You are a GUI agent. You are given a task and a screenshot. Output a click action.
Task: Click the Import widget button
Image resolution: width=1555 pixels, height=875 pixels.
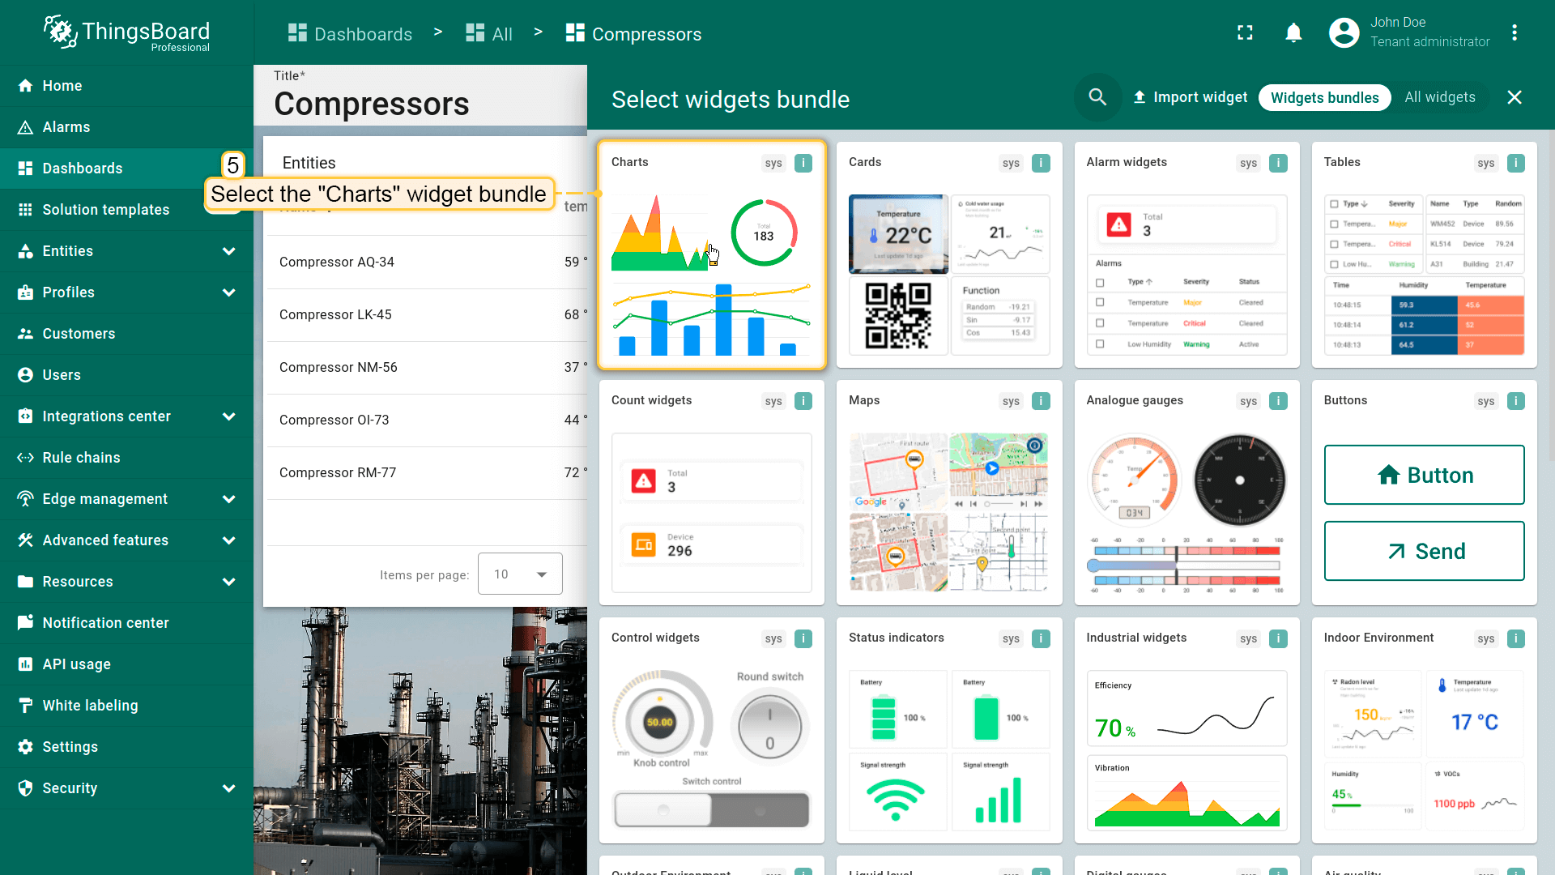click(x=1190, y=97)
